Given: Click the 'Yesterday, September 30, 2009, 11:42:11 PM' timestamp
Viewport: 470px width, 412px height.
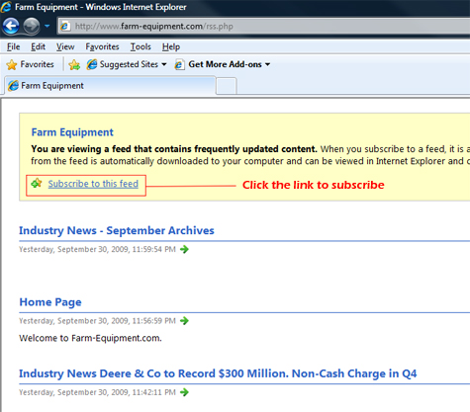Looking at the screenshot, I should click(x=97, y=392).
